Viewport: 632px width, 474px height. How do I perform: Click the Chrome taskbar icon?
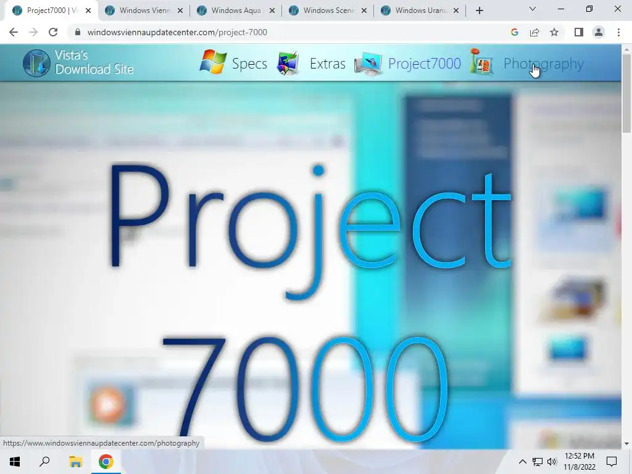[106, 462]
